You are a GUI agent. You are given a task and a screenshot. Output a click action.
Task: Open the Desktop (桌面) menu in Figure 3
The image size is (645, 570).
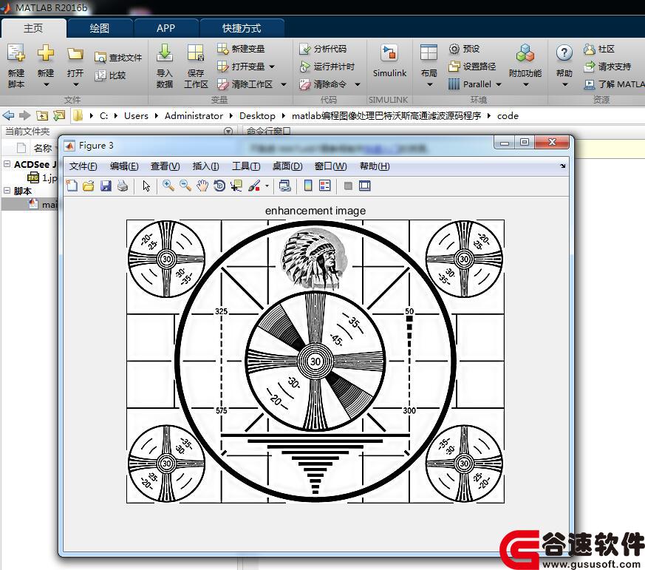click(x=287, y=166)
